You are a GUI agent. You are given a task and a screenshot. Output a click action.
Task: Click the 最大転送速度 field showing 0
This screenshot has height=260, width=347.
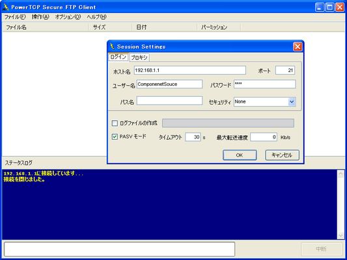point(264,137)
